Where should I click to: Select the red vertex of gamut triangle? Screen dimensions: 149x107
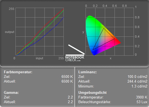[115, 39]
